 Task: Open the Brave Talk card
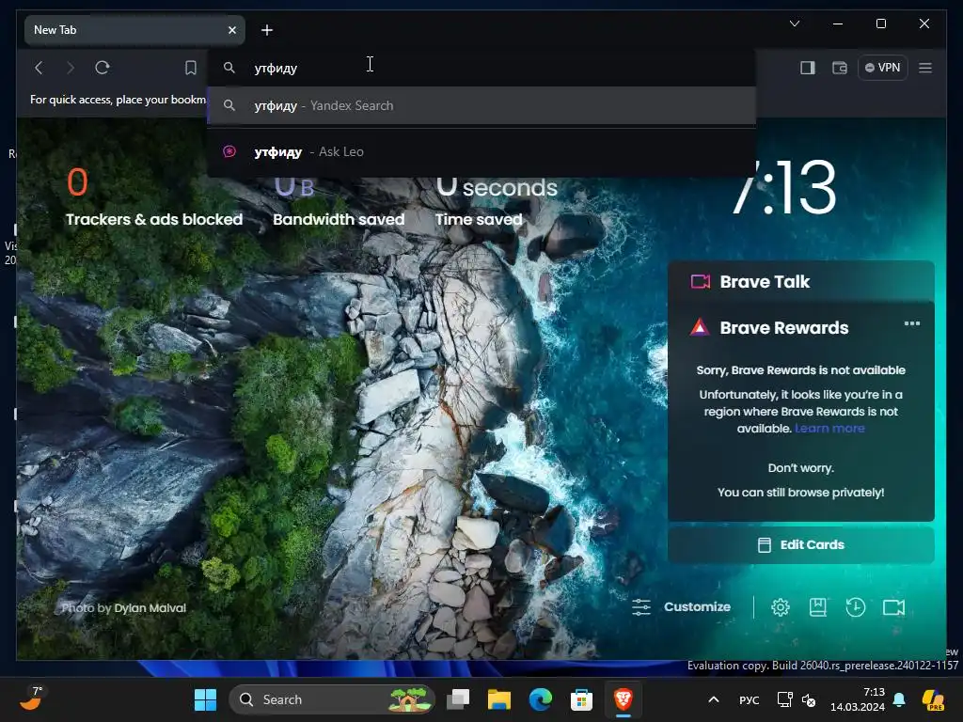coord(801,282)
